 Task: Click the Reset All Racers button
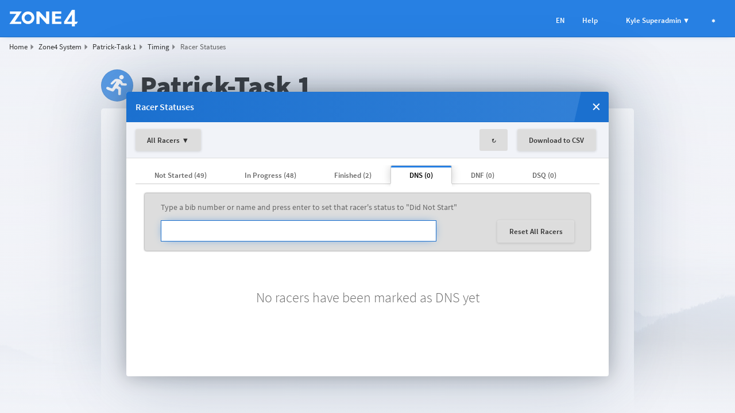[535, 231]
